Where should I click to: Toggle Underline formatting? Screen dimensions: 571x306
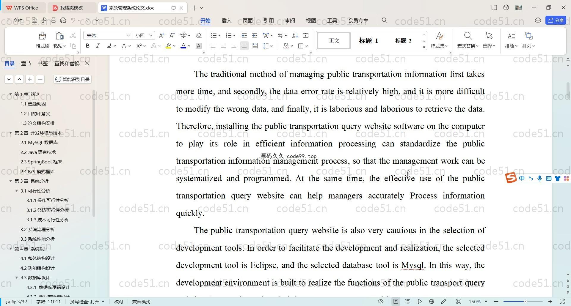[x=109, y=46]
